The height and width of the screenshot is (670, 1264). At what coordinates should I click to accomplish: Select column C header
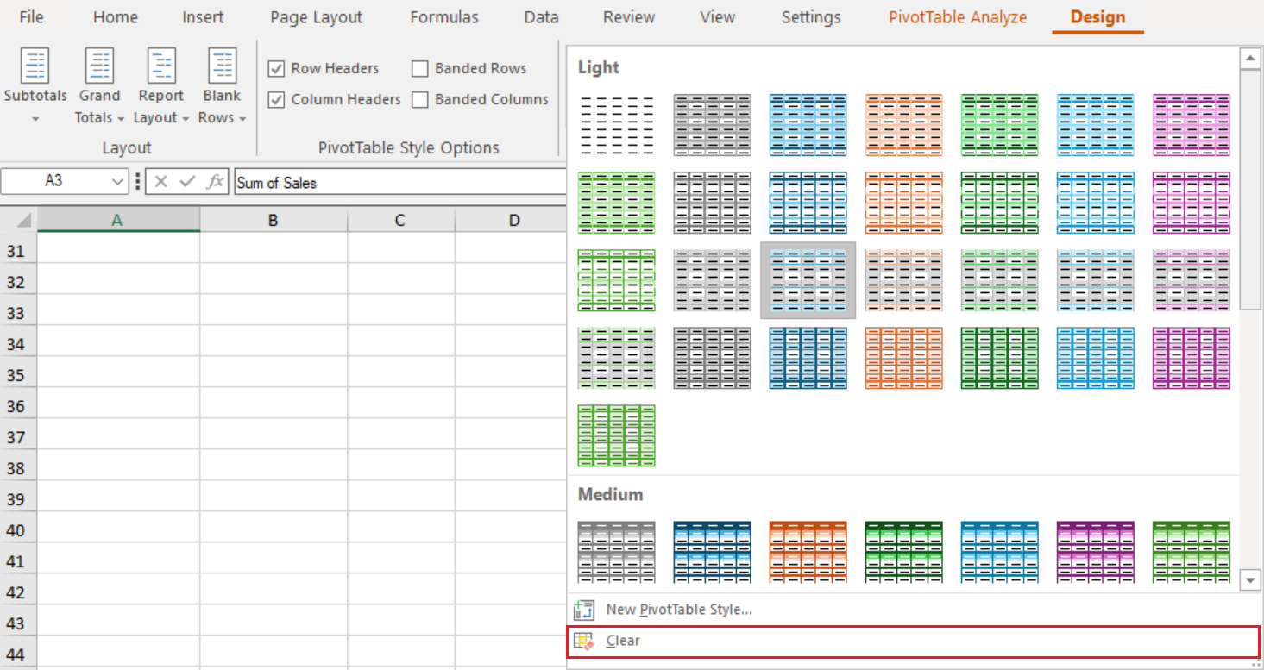point(400,220)
